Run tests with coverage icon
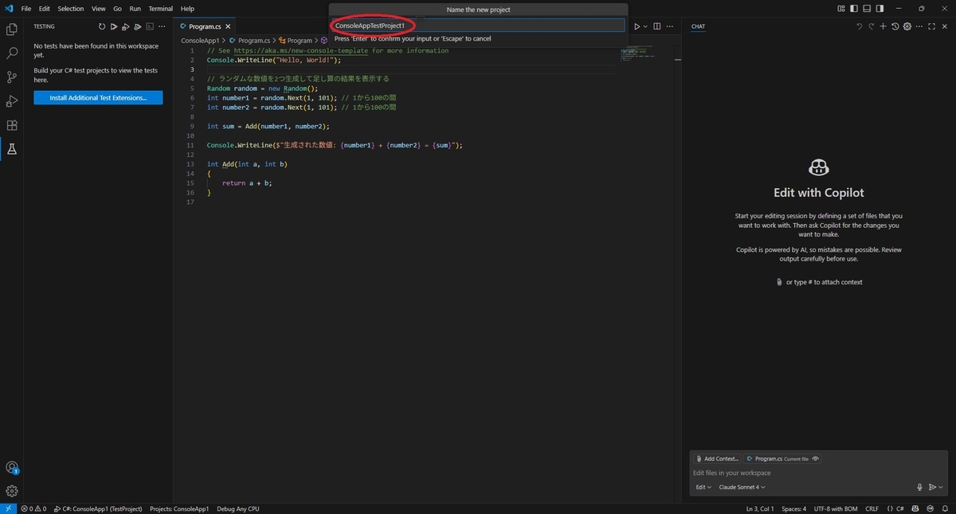The height and width of the screenshot is (514, 956). pos(138,26)
